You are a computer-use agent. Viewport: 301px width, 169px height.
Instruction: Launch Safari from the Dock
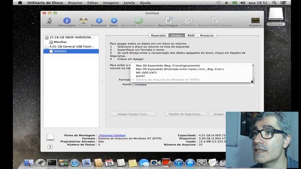[x=75, y=163]
